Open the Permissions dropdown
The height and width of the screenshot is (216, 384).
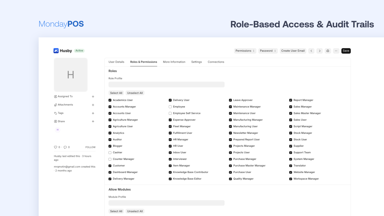click(245, 51)
